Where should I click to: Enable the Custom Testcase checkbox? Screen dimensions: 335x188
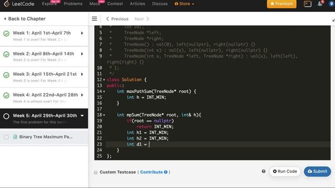click(x=95, y=172)
